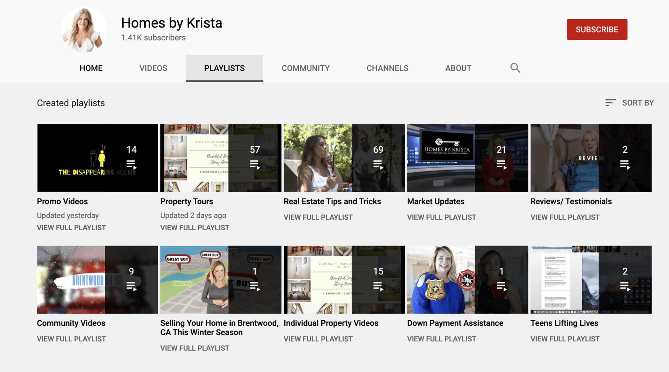The width and height of the screenshot is (669, 372).
Task: Open the Sort By dropdown
Action: click(x=629, y=103)
